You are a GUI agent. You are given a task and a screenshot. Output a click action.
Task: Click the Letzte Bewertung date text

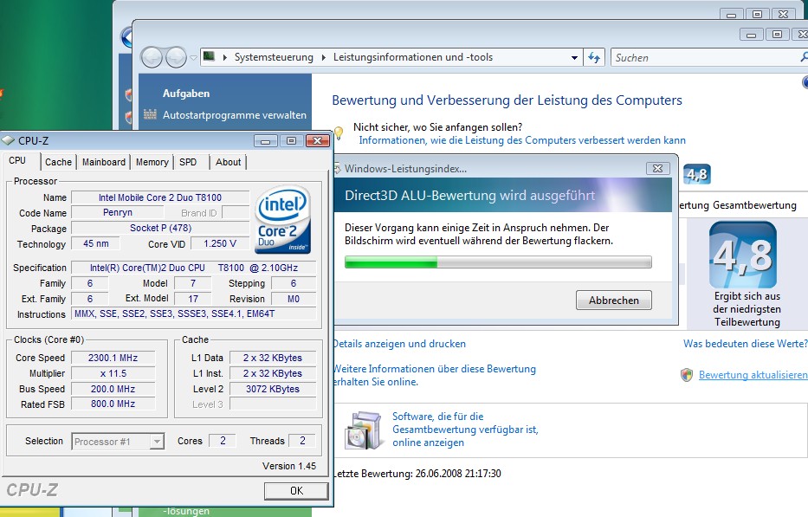pos(417,473)
